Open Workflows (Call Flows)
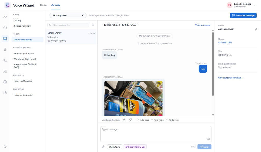Viewport: 261px width, 152px height. [25, 59]
